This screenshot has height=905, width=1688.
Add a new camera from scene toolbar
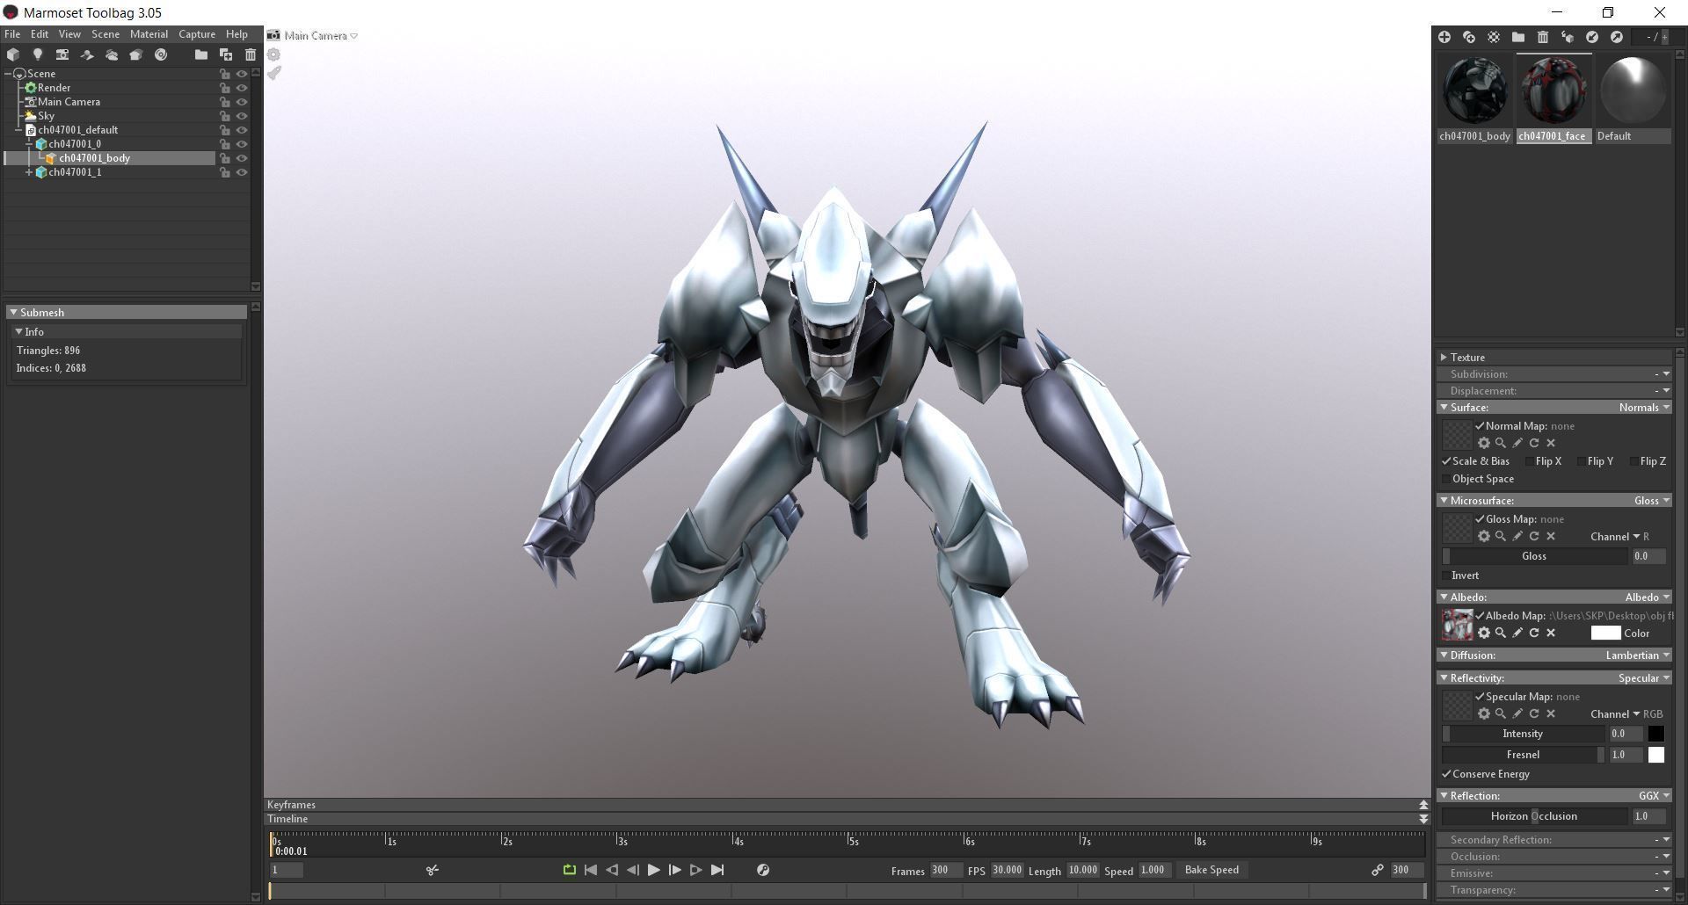[62, 54]
